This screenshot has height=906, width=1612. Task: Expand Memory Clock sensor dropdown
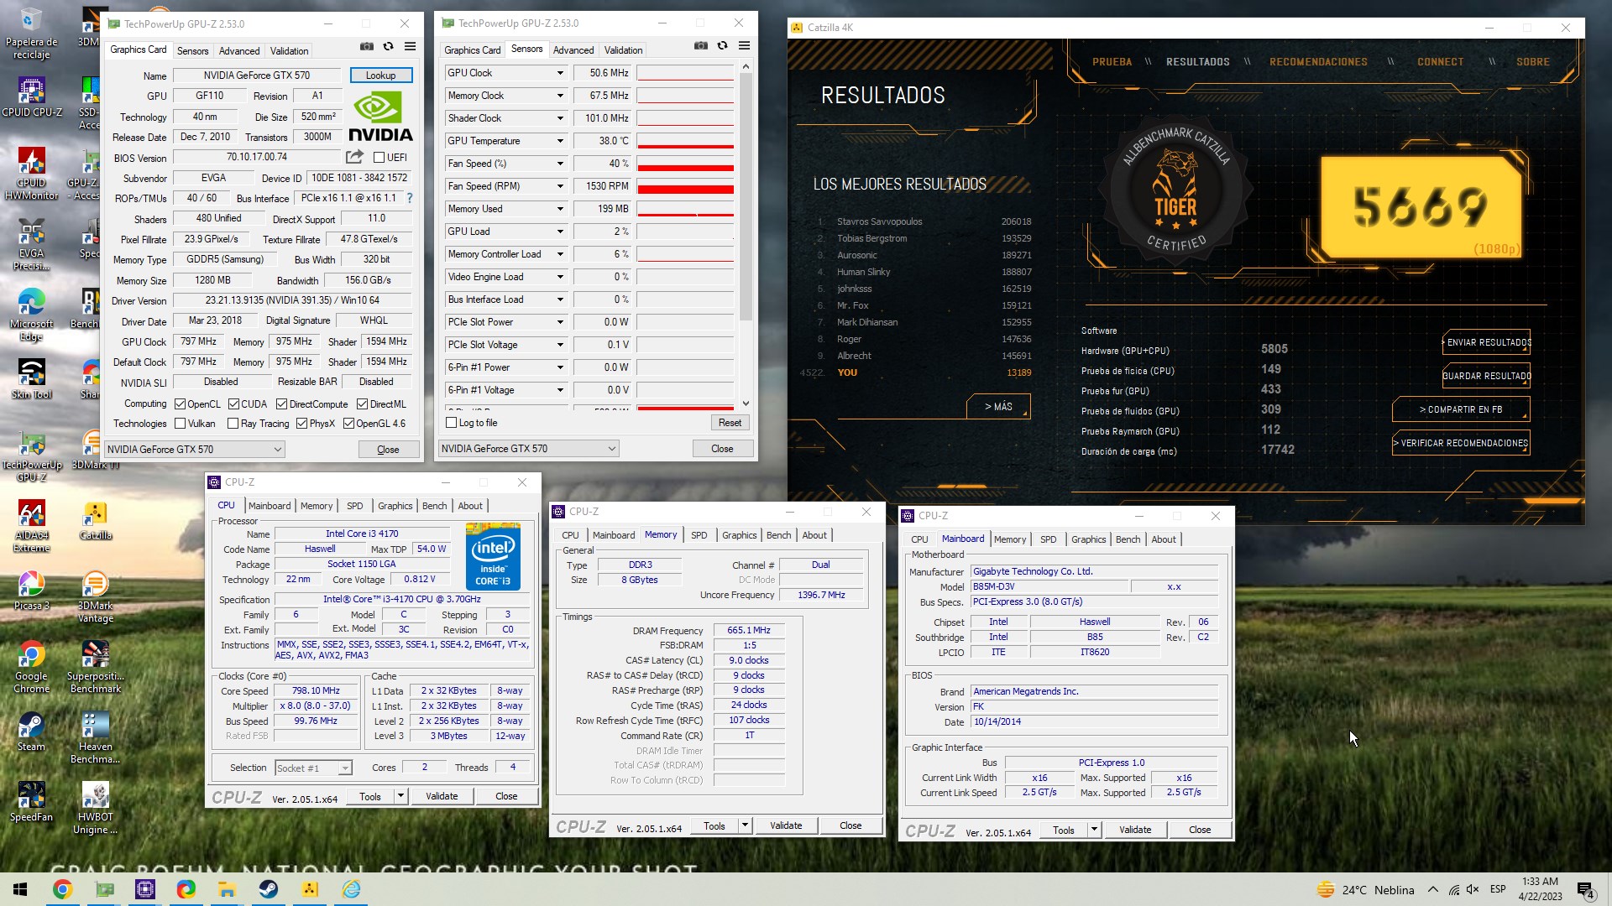pos(560,96)
